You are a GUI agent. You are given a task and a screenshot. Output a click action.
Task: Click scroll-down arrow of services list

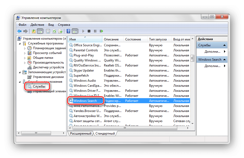(192, 124)
